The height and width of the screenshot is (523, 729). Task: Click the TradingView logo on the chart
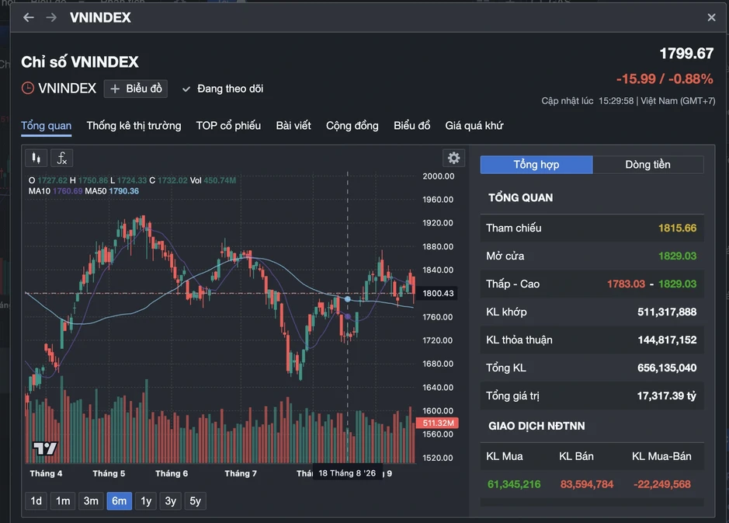point(45,448)
